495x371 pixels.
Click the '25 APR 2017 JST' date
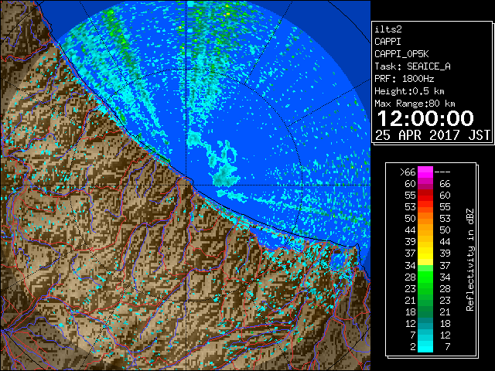(432, 135)
